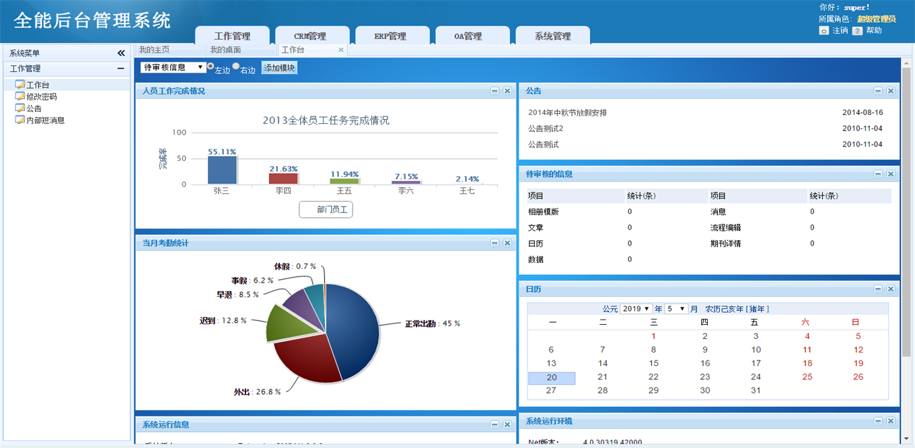Click the 外出 dark red pie slice
This screenshot has width=915, height=448.
[308, 359]
